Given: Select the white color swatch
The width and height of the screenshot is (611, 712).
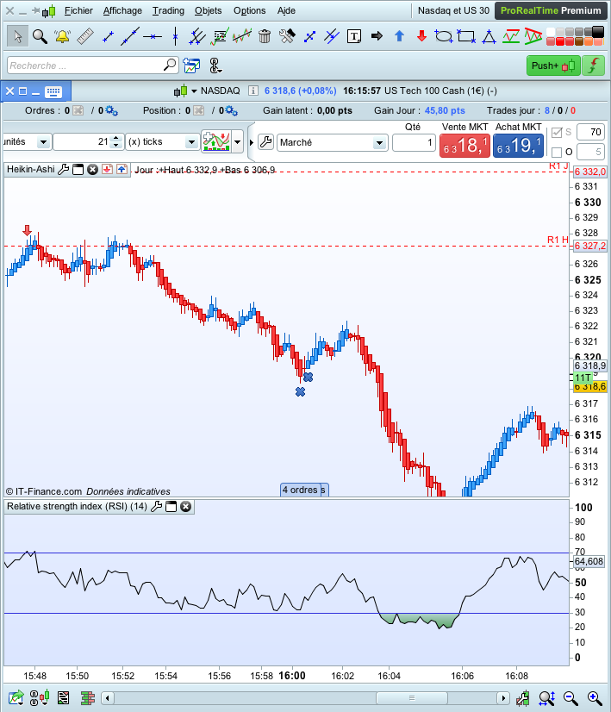Looking at the screenshot, I should click(x=550, y=32).
